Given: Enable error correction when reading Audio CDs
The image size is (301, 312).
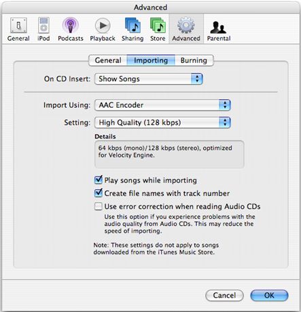Looking at the screenshot, I should tap(99, 206).
